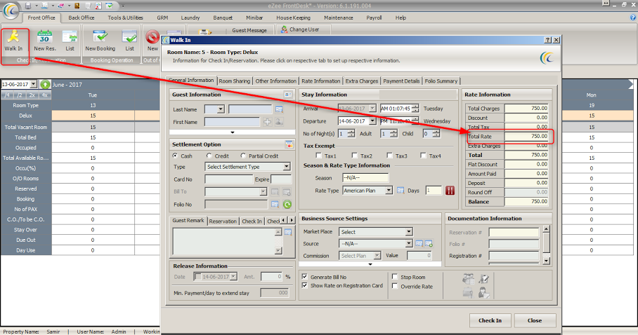Open folio lookup icon beside Folio No
638x335 pixels.
tap(275, 204)
